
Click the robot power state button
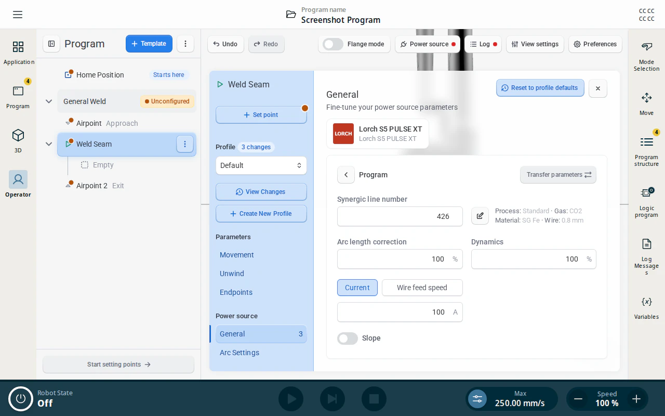(x=21, y=399)
